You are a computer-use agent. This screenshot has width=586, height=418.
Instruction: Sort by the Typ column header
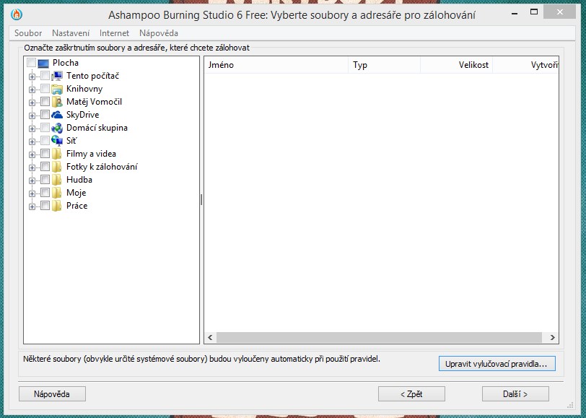pos(384,65)
